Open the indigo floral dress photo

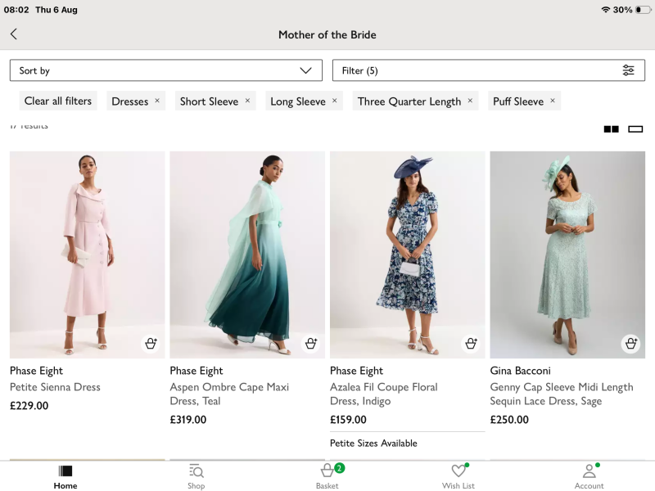(x=407, y=255)
